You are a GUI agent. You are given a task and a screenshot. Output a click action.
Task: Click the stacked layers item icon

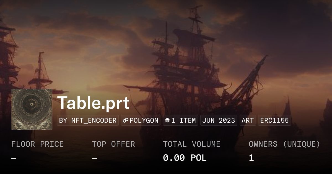pos(167,120)
